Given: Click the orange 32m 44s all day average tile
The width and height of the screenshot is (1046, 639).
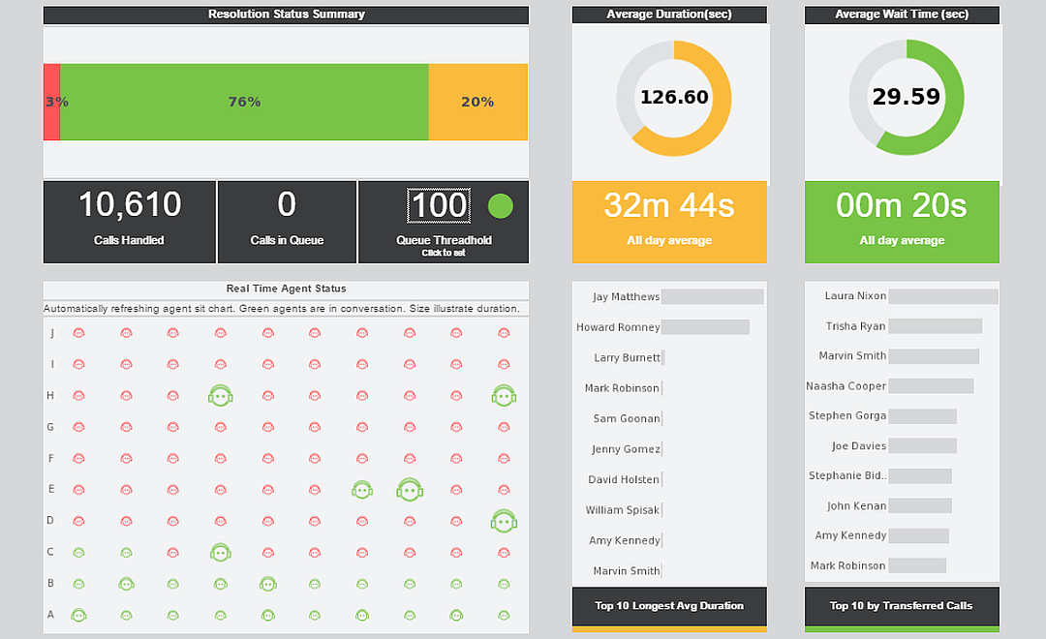Looking at the screenshot, I should tap(669, 222).
